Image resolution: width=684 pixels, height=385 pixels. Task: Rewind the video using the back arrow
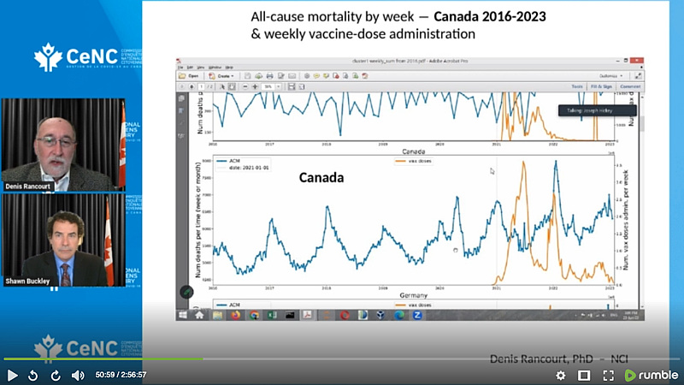pyautogui.click(x=32, y=375)
